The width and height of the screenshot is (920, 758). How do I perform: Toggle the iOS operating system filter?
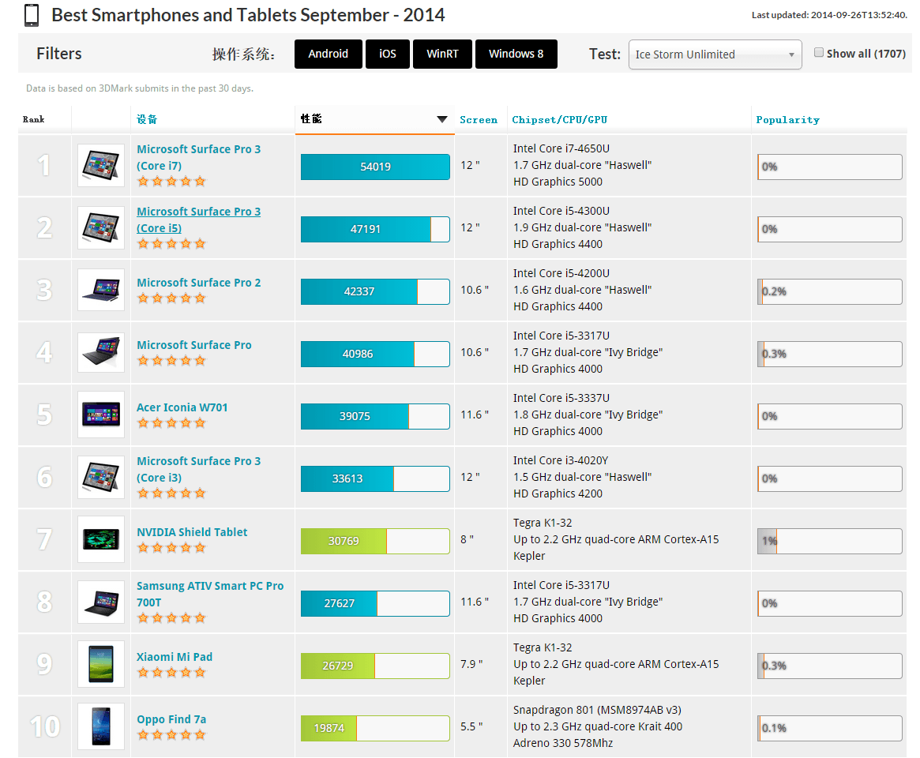pos(388,54)
